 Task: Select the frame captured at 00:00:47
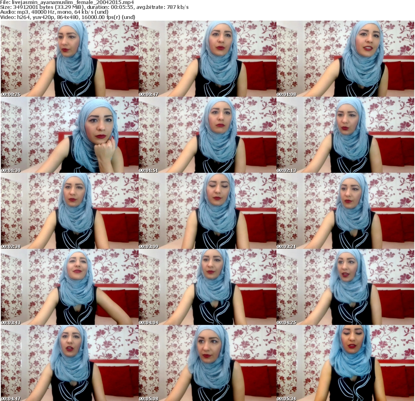(207, 59)
